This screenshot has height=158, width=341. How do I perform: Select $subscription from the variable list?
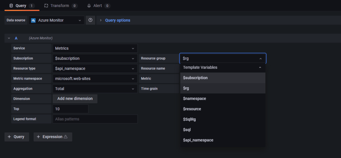click(x=223, y=78)
